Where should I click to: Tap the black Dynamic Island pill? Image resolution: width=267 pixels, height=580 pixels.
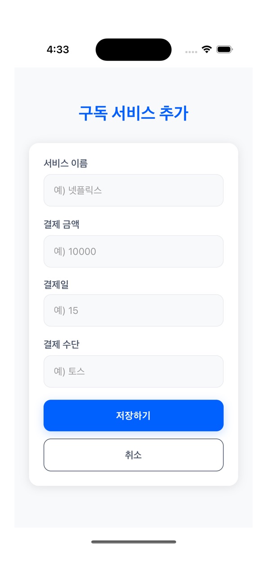[133, 49]
